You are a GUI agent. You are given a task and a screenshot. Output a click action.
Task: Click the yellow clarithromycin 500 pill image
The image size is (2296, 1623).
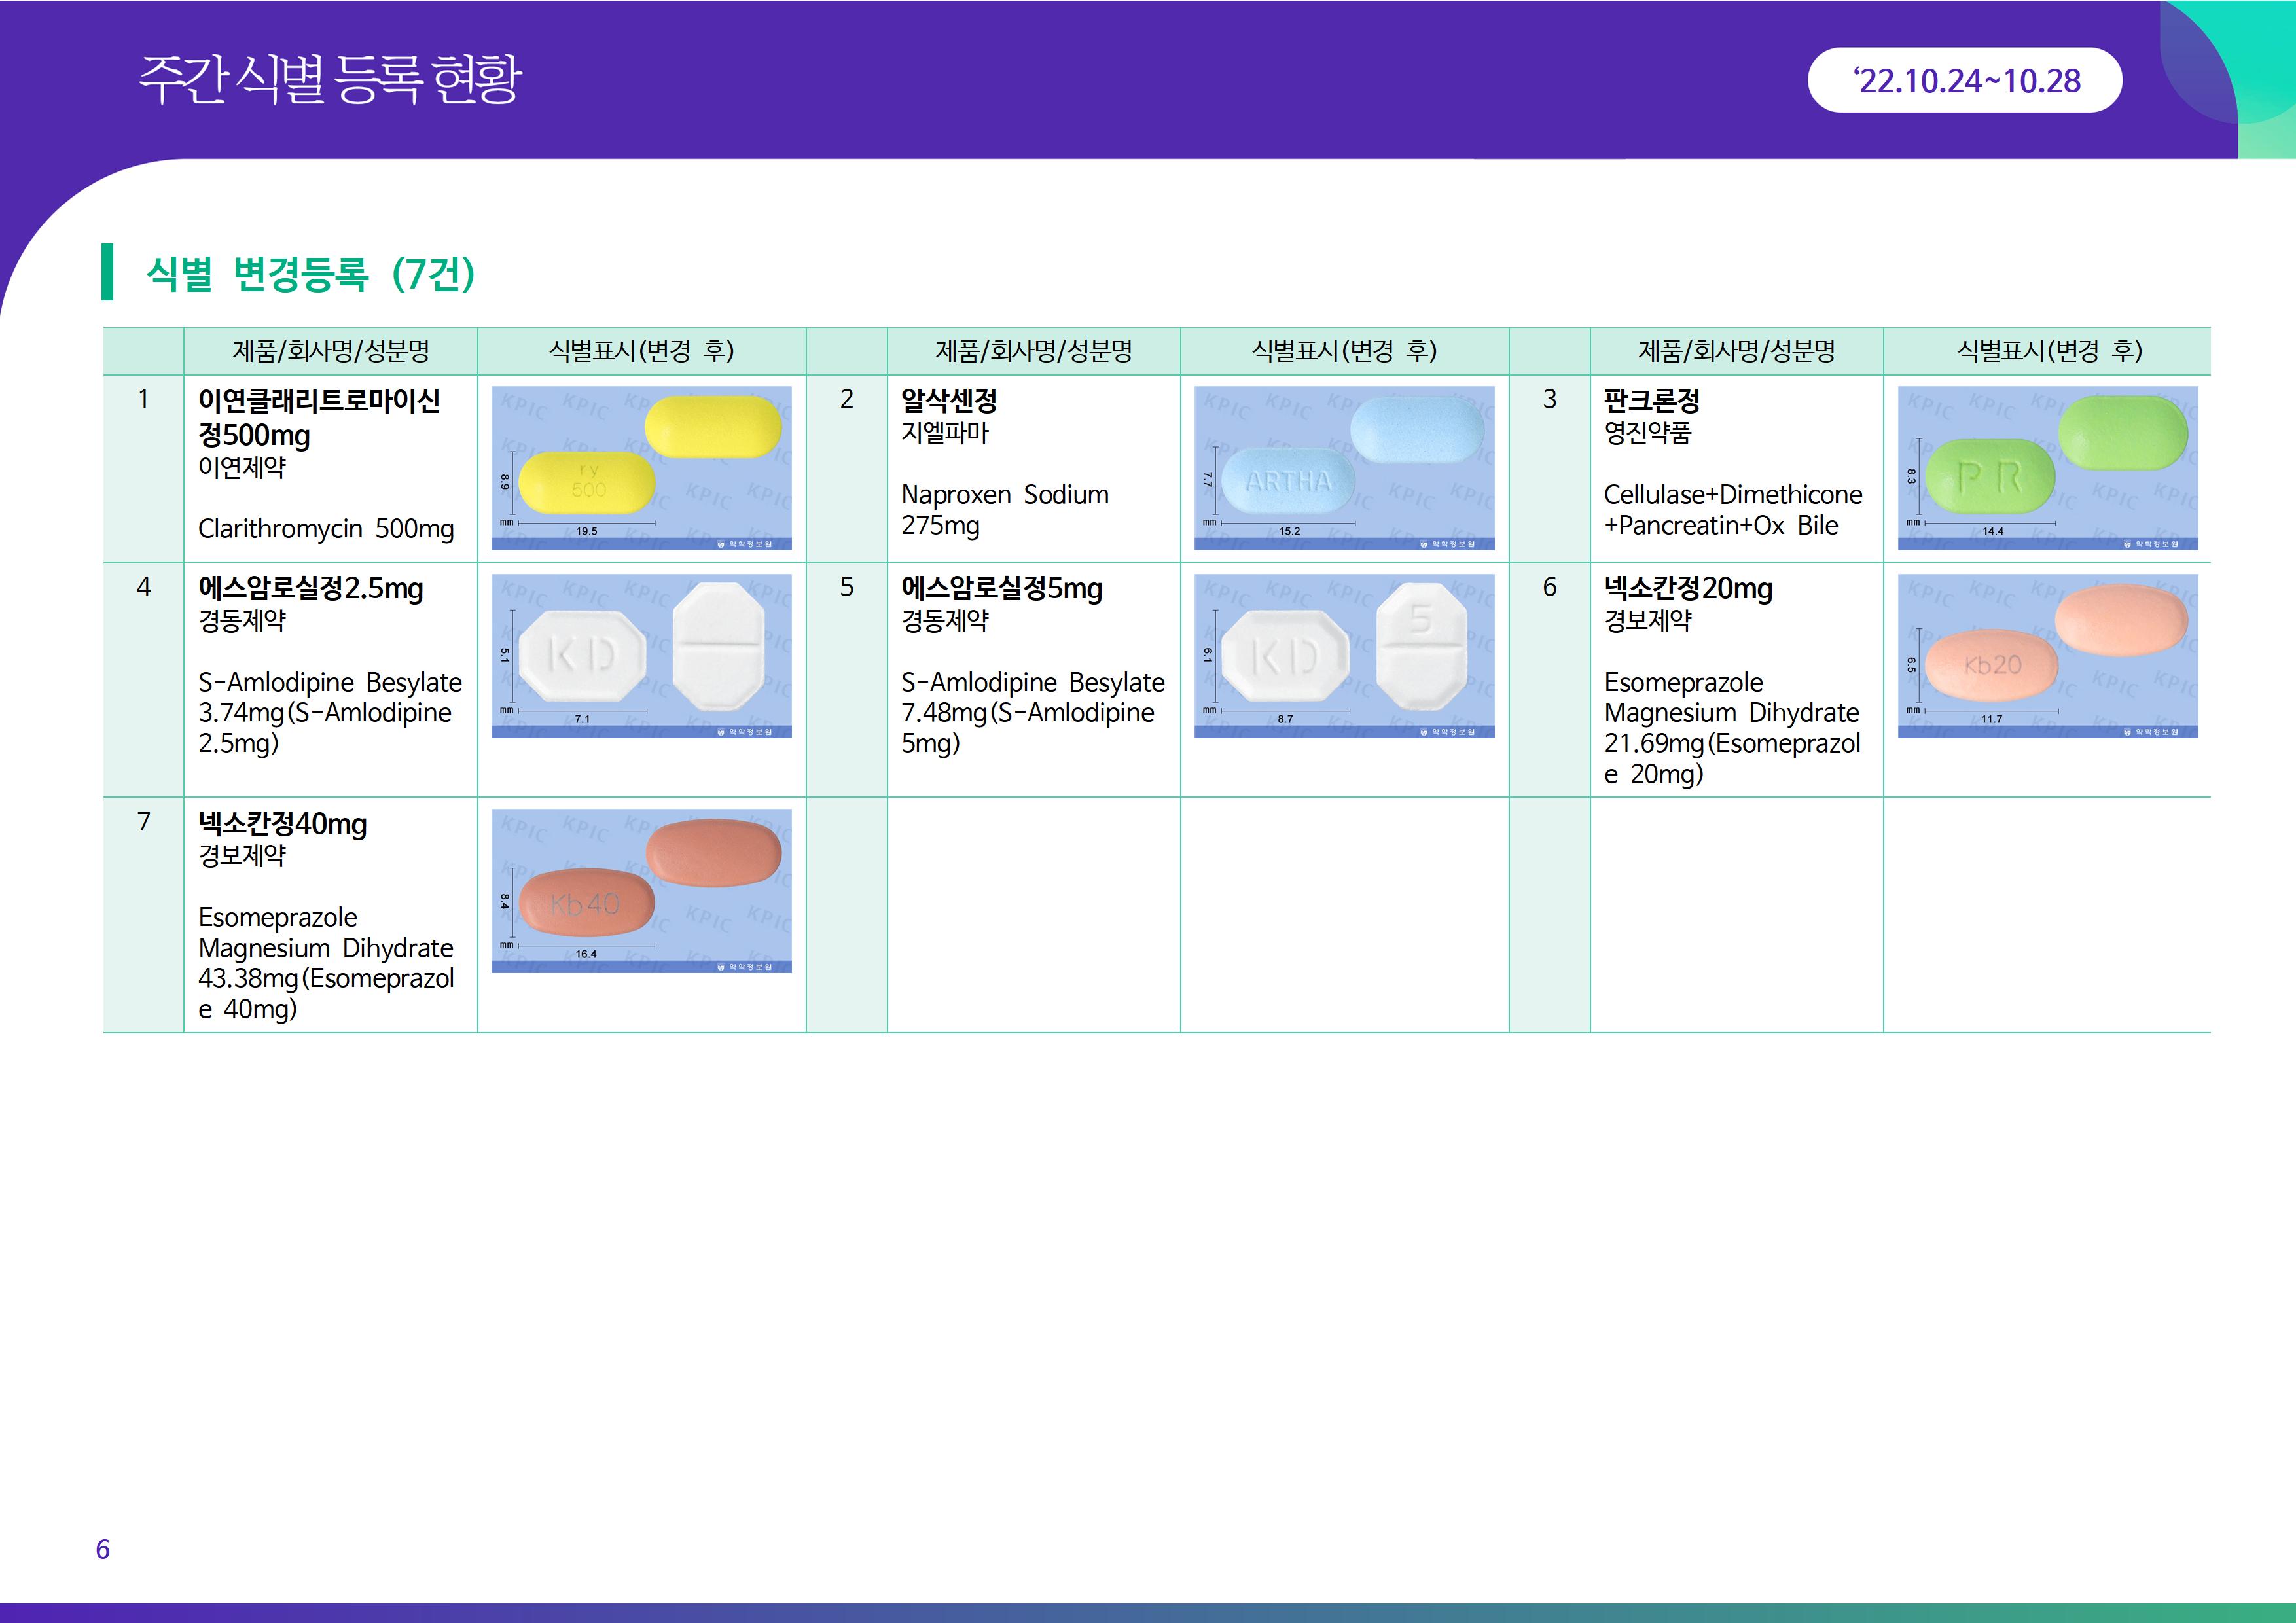point(641,468)
